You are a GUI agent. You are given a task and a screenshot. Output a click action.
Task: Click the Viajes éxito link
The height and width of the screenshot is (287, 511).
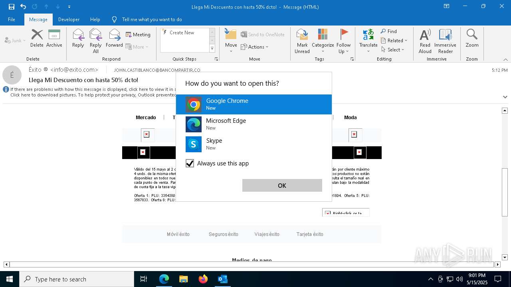[267, 234]
